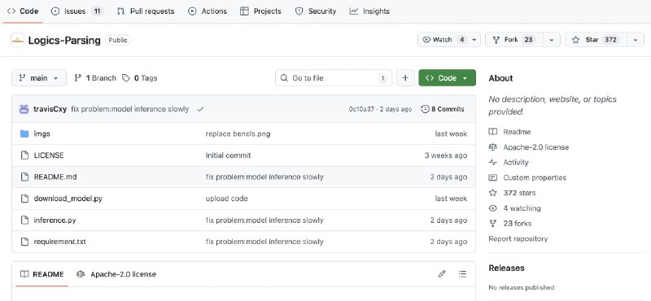Open the 'replace bencls.png' commit message
651x301 pixels.
click(x=238, y=133)
